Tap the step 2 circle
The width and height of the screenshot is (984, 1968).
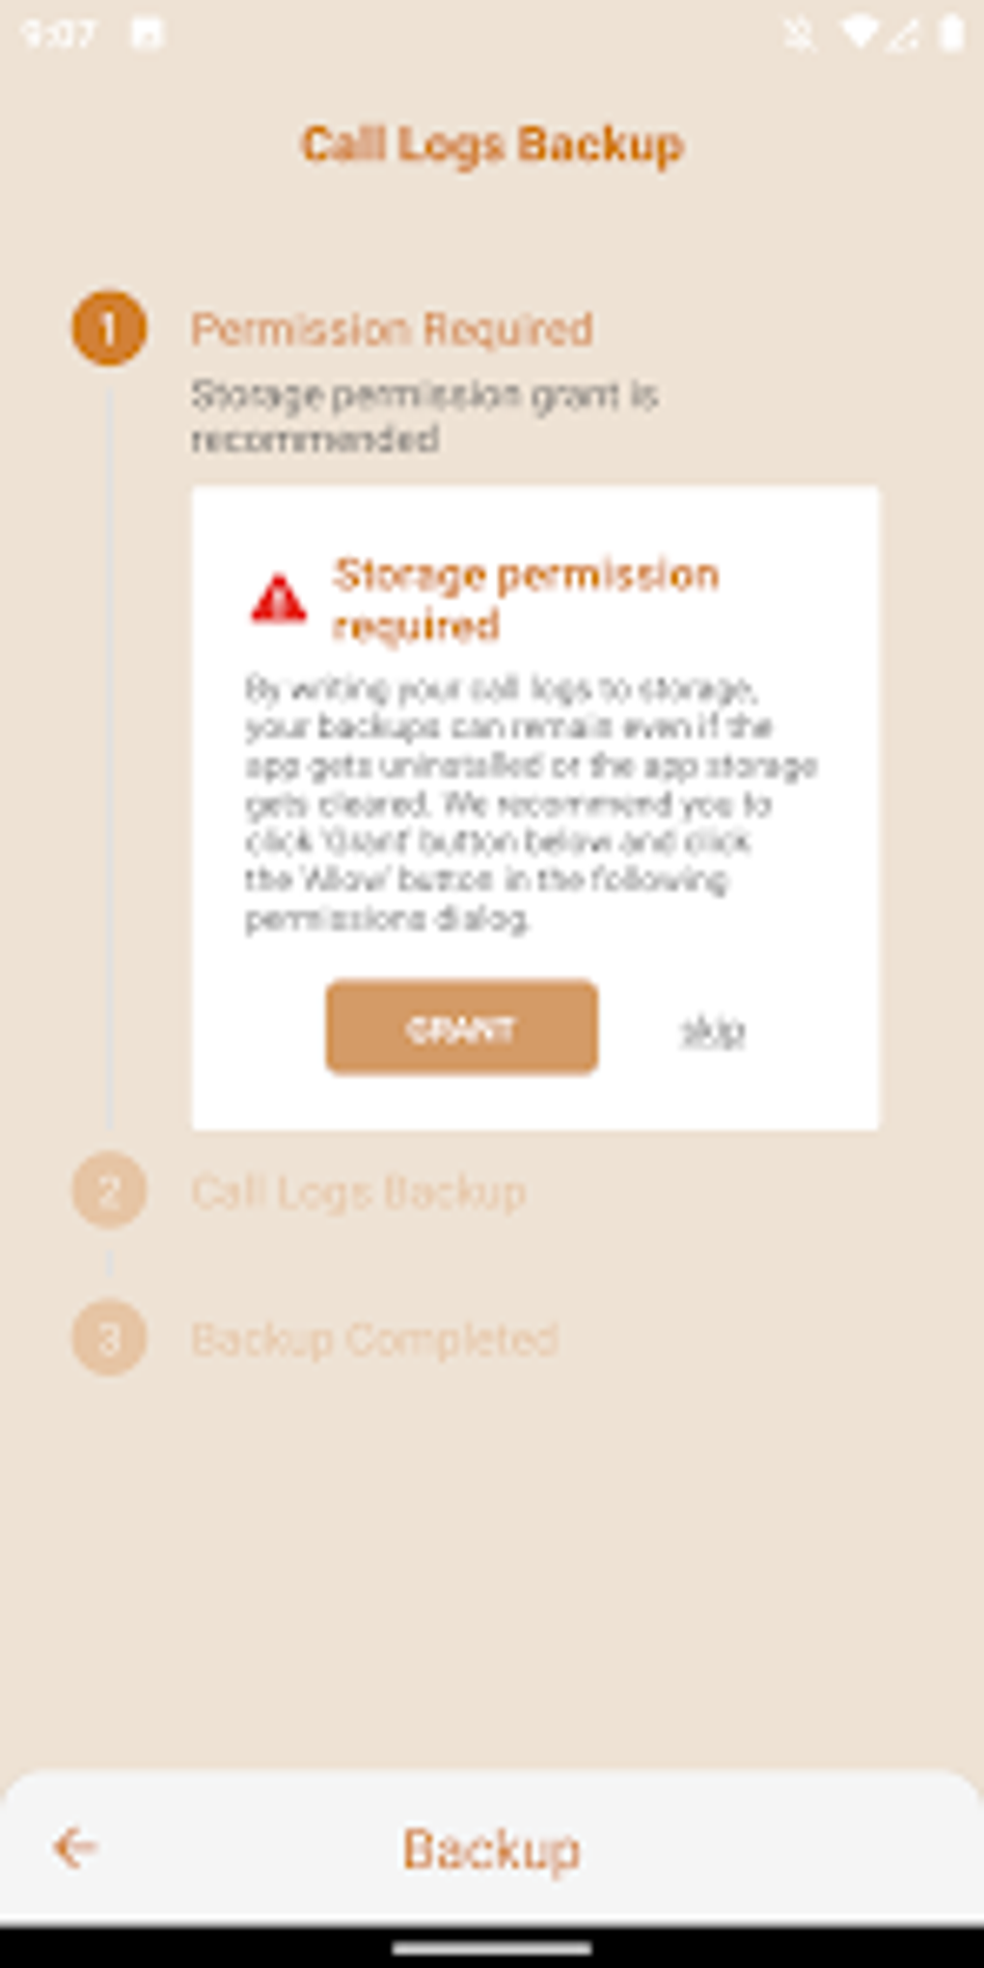pyautogui.click(x=109, y=1190)
